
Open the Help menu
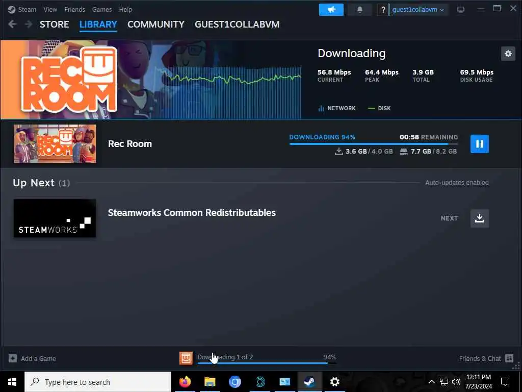tap(125, 9)
